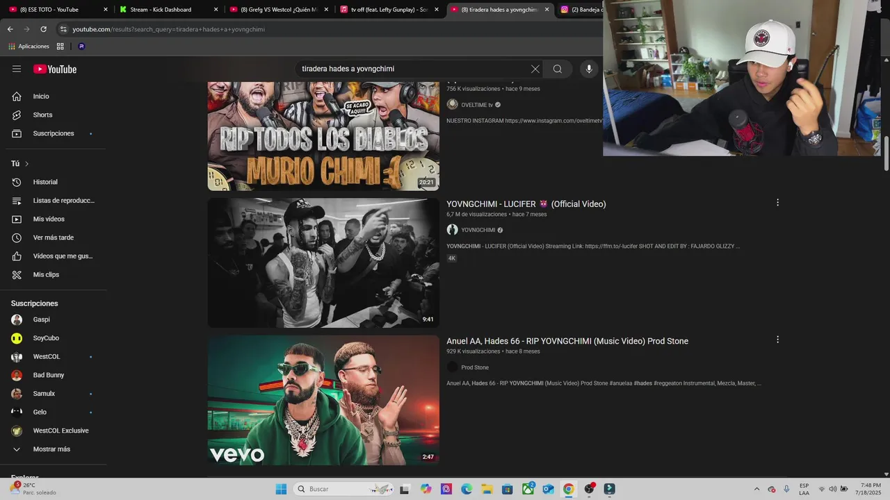Viewport: 890px width, 500px height.
Task: Open the YOVNGCHIMI - LUCIFER video title
Action: [526, 204]
